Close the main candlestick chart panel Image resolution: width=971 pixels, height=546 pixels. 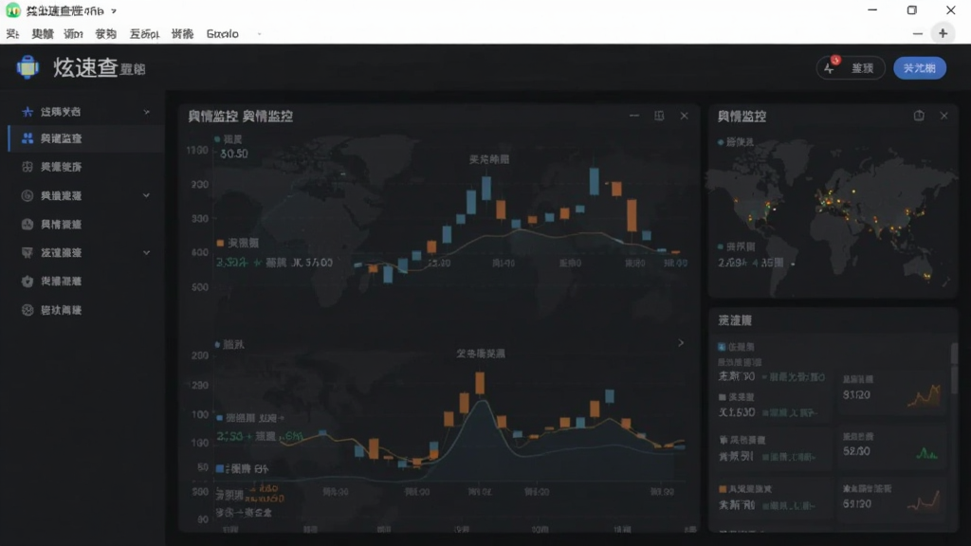point(685,116)
